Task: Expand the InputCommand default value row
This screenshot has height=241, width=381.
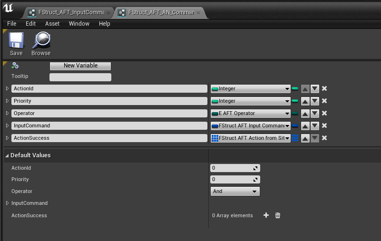Action: coord(7,203)
